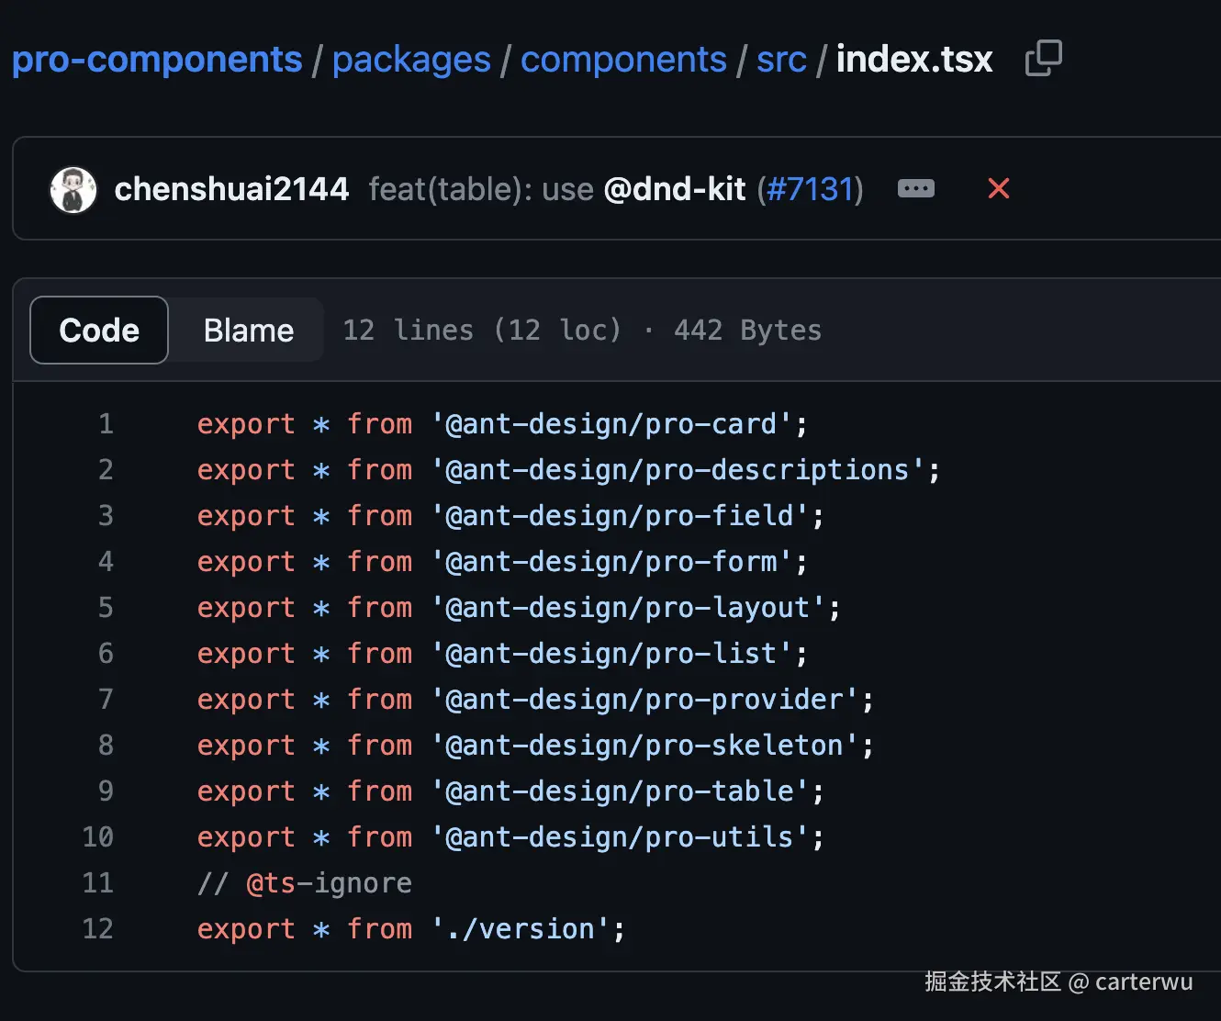The image size is (1221, 1021).
Task: Switch to the Blame tab
Action: click(248, 331)
